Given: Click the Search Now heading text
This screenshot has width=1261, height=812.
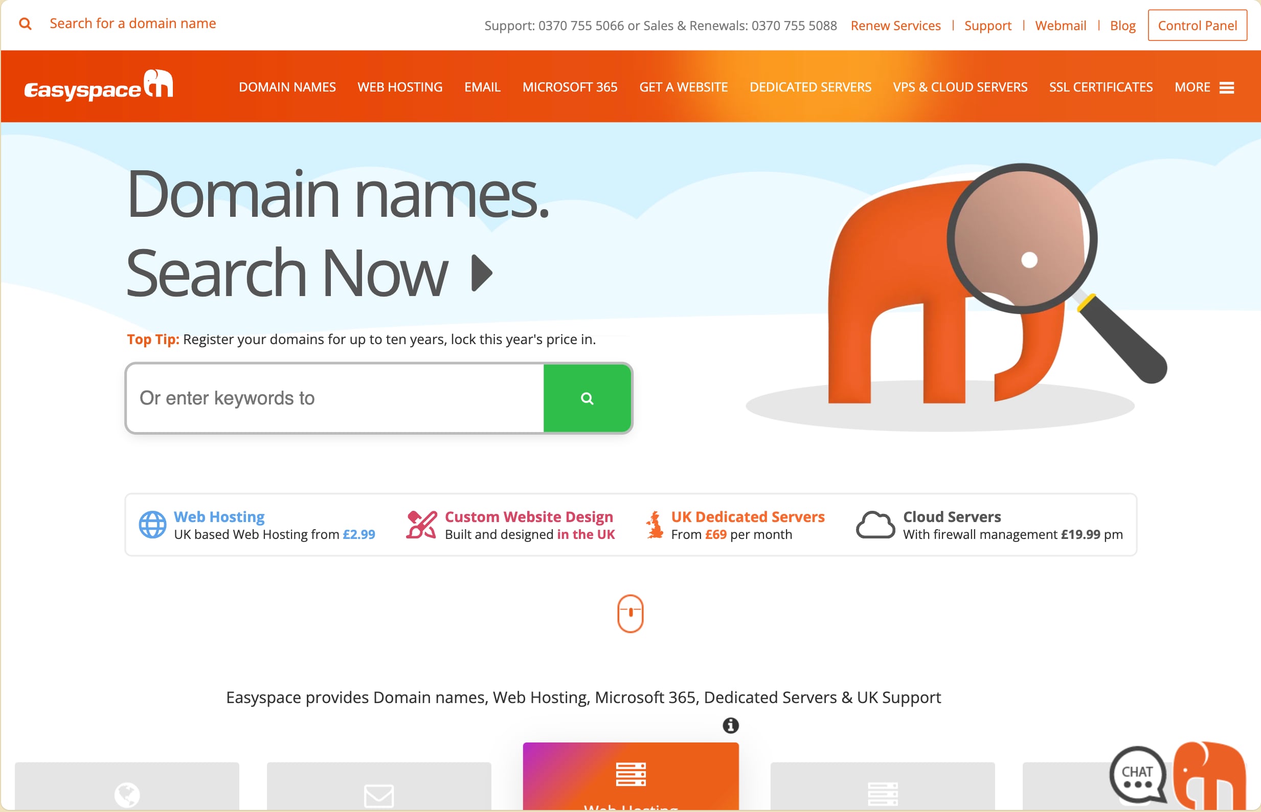Looking at the screenshot, I should 287,273.
